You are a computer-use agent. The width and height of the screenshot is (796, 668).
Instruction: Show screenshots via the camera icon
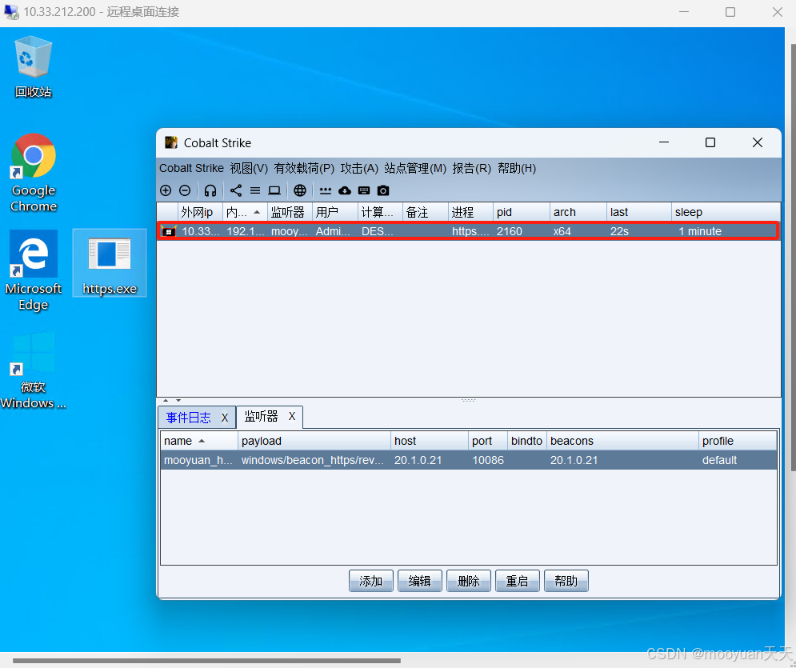click(x=383, y=190)
